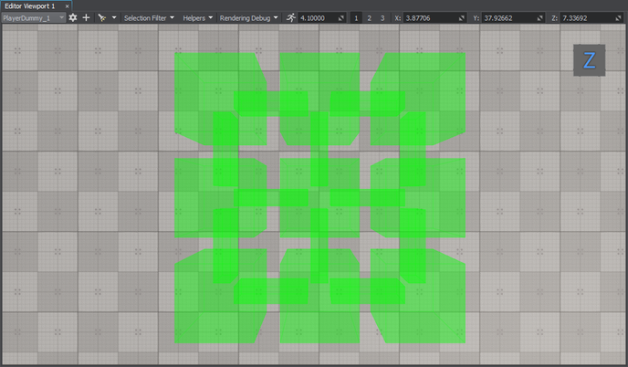Expand the arrow next to flashlight tool

(x=114, y=17)
